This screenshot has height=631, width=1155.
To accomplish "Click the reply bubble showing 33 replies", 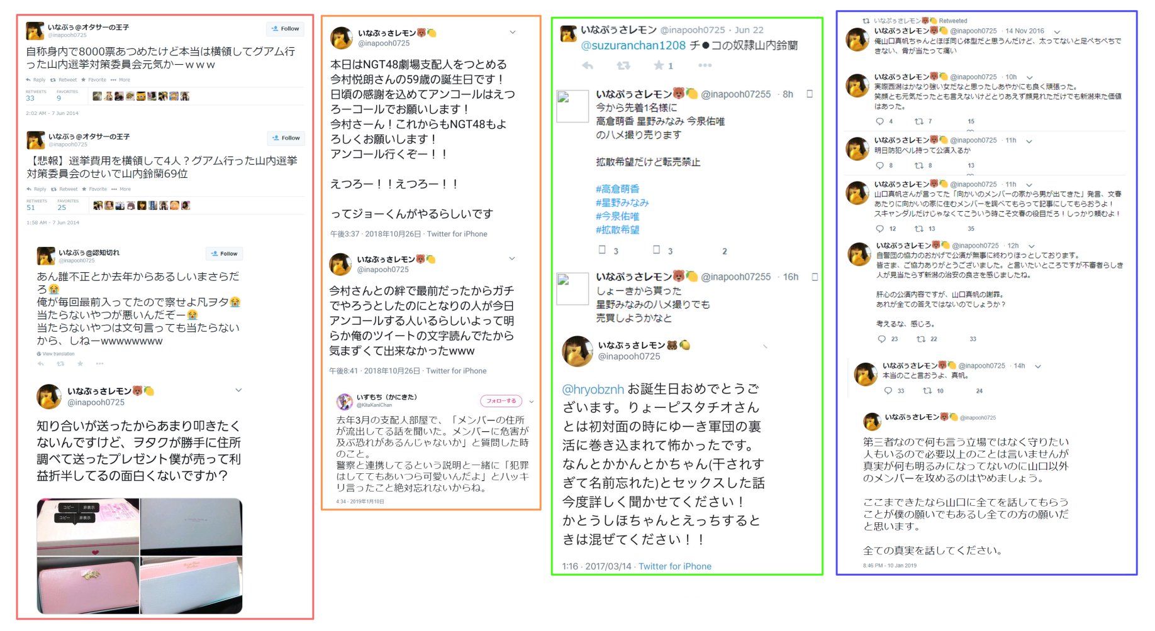I will click(x=888, y=391).
